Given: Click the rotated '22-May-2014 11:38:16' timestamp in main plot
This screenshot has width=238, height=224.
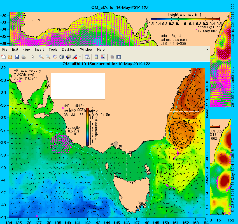Looking at the screenshot, I should [x=207, y=171].
